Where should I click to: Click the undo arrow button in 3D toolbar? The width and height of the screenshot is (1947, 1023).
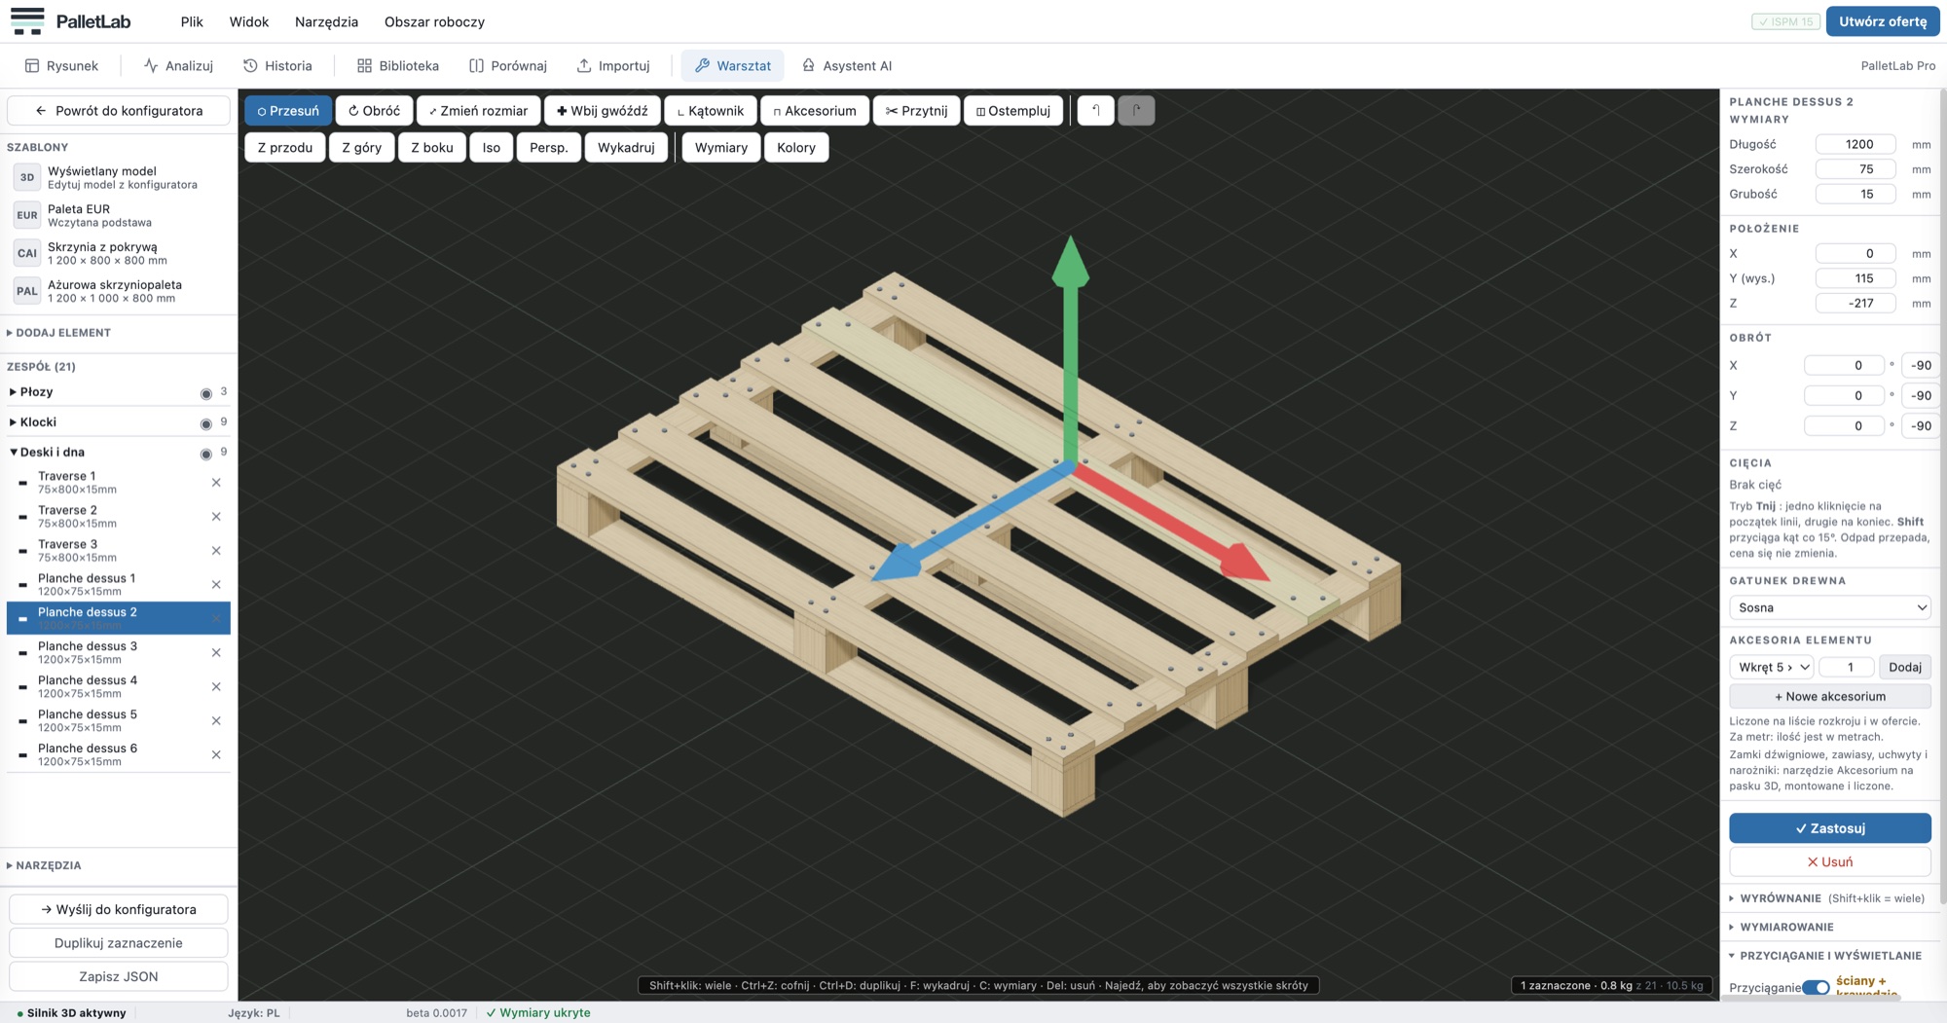click(1095, 110)
